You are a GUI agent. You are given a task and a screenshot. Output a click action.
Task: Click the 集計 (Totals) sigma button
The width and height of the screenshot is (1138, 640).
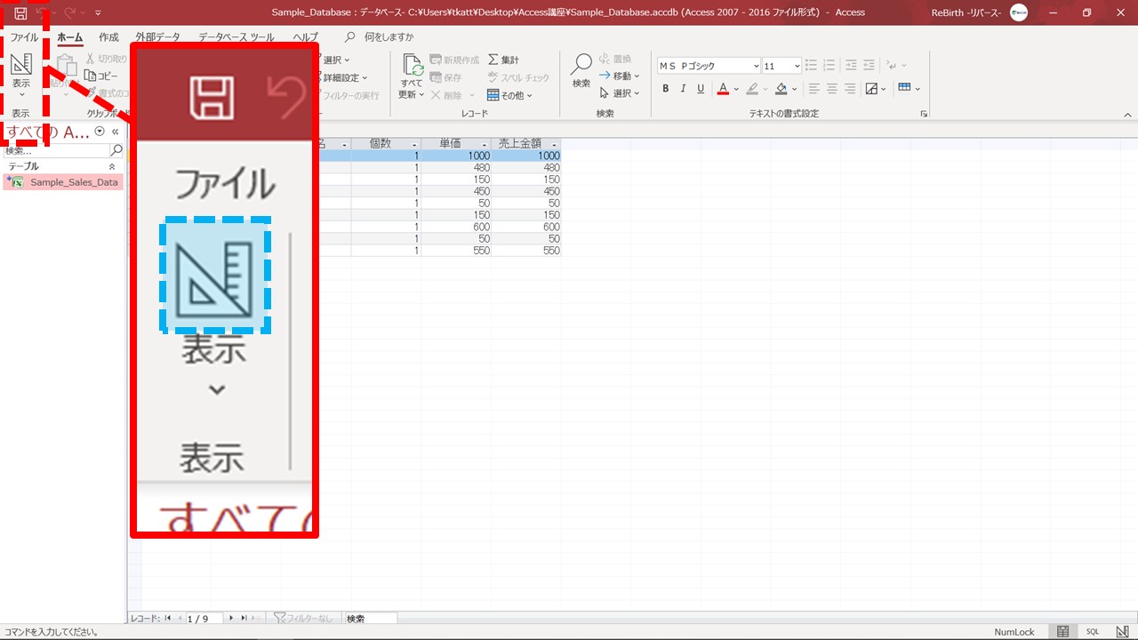[x=503, y=60]
